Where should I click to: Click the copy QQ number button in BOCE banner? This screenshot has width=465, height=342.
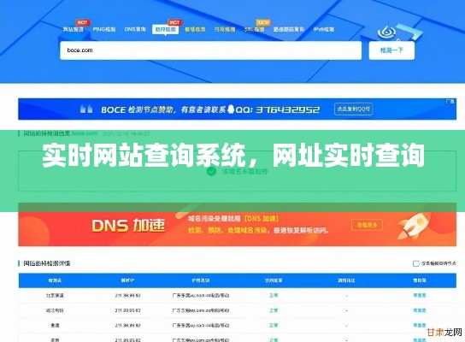354,109
